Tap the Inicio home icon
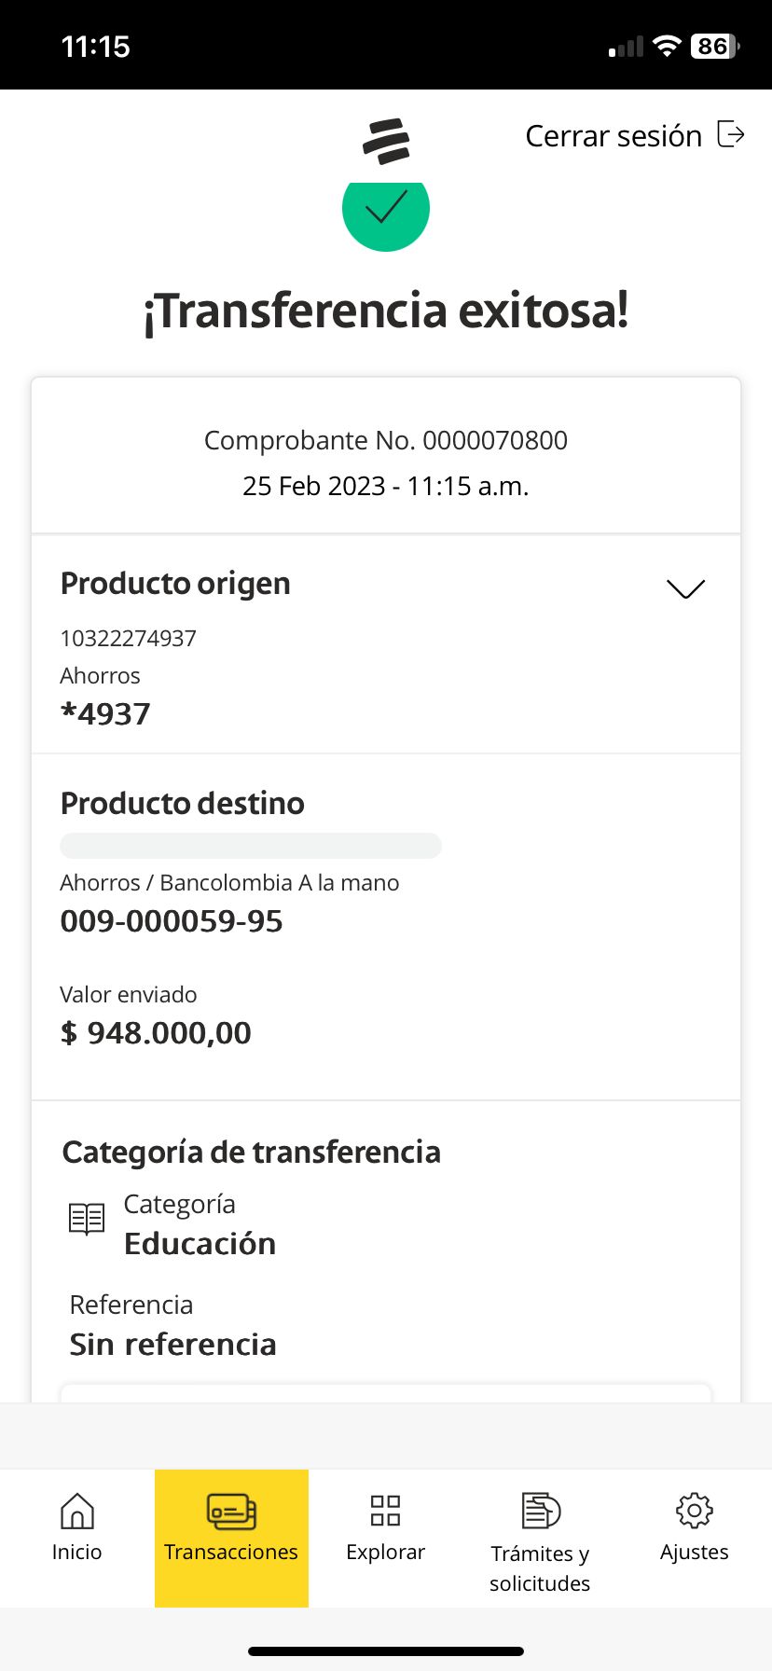 (x=76, y=1511)
